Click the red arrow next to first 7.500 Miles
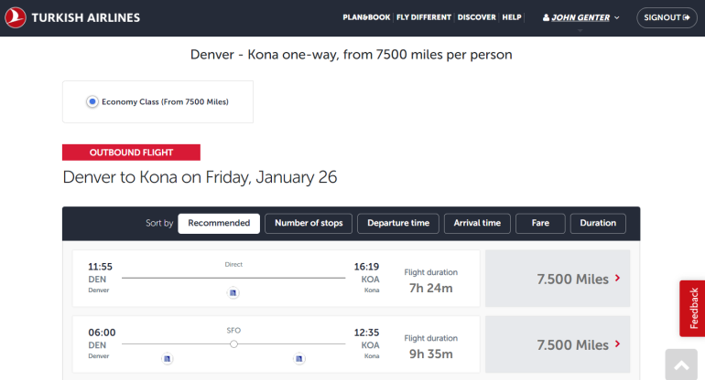The width and height of the screenshot is (705, 380). [x=617, y=279]
